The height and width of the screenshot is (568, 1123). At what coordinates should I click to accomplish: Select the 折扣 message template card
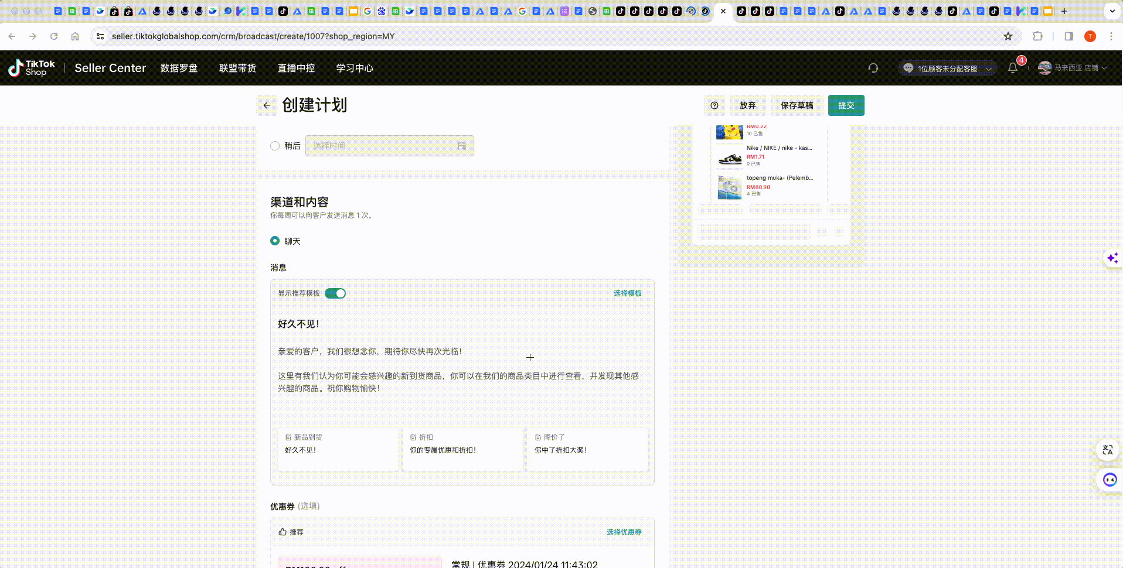[x=462, y=449]
